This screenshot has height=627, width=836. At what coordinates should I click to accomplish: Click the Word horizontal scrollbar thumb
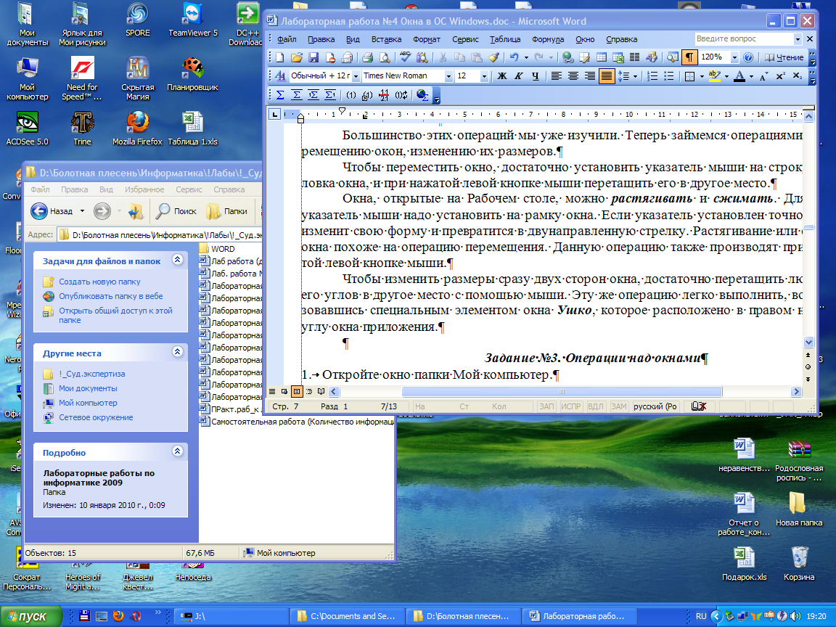562,391
